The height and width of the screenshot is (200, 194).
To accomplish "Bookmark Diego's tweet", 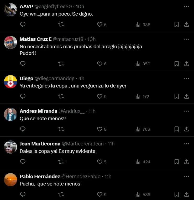I will click(177, 96).
